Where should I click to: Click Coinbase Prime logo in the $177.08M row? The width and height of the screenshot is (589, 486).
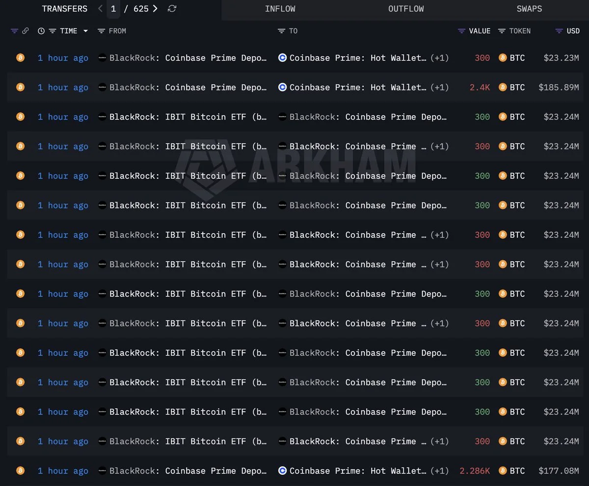[282, 471]
